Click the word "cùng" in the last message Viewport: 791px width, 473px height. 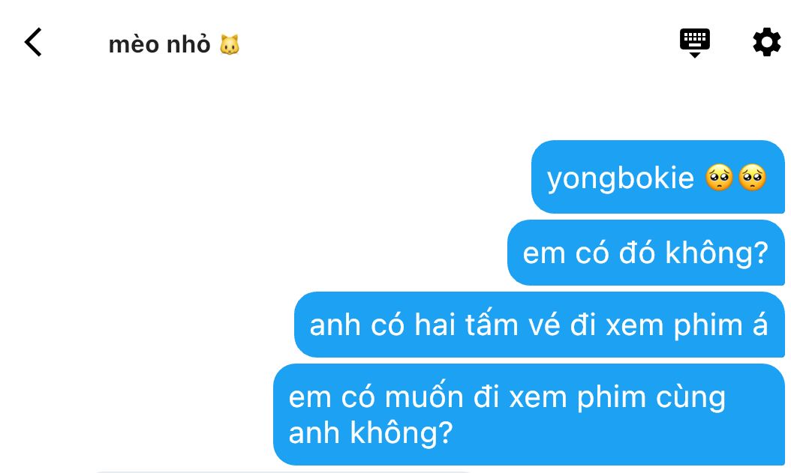pyautogui.click(x=690, y=397)
